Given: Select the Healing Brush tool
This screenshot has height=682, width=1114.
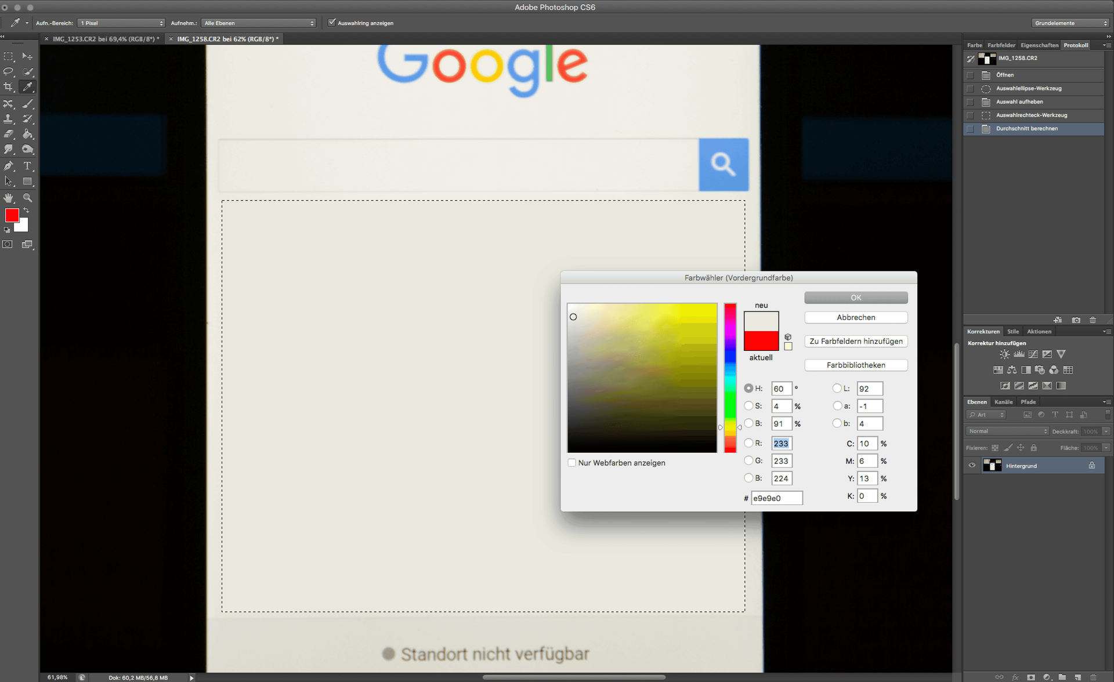Looking at the screenshot, I should point(9,104).
